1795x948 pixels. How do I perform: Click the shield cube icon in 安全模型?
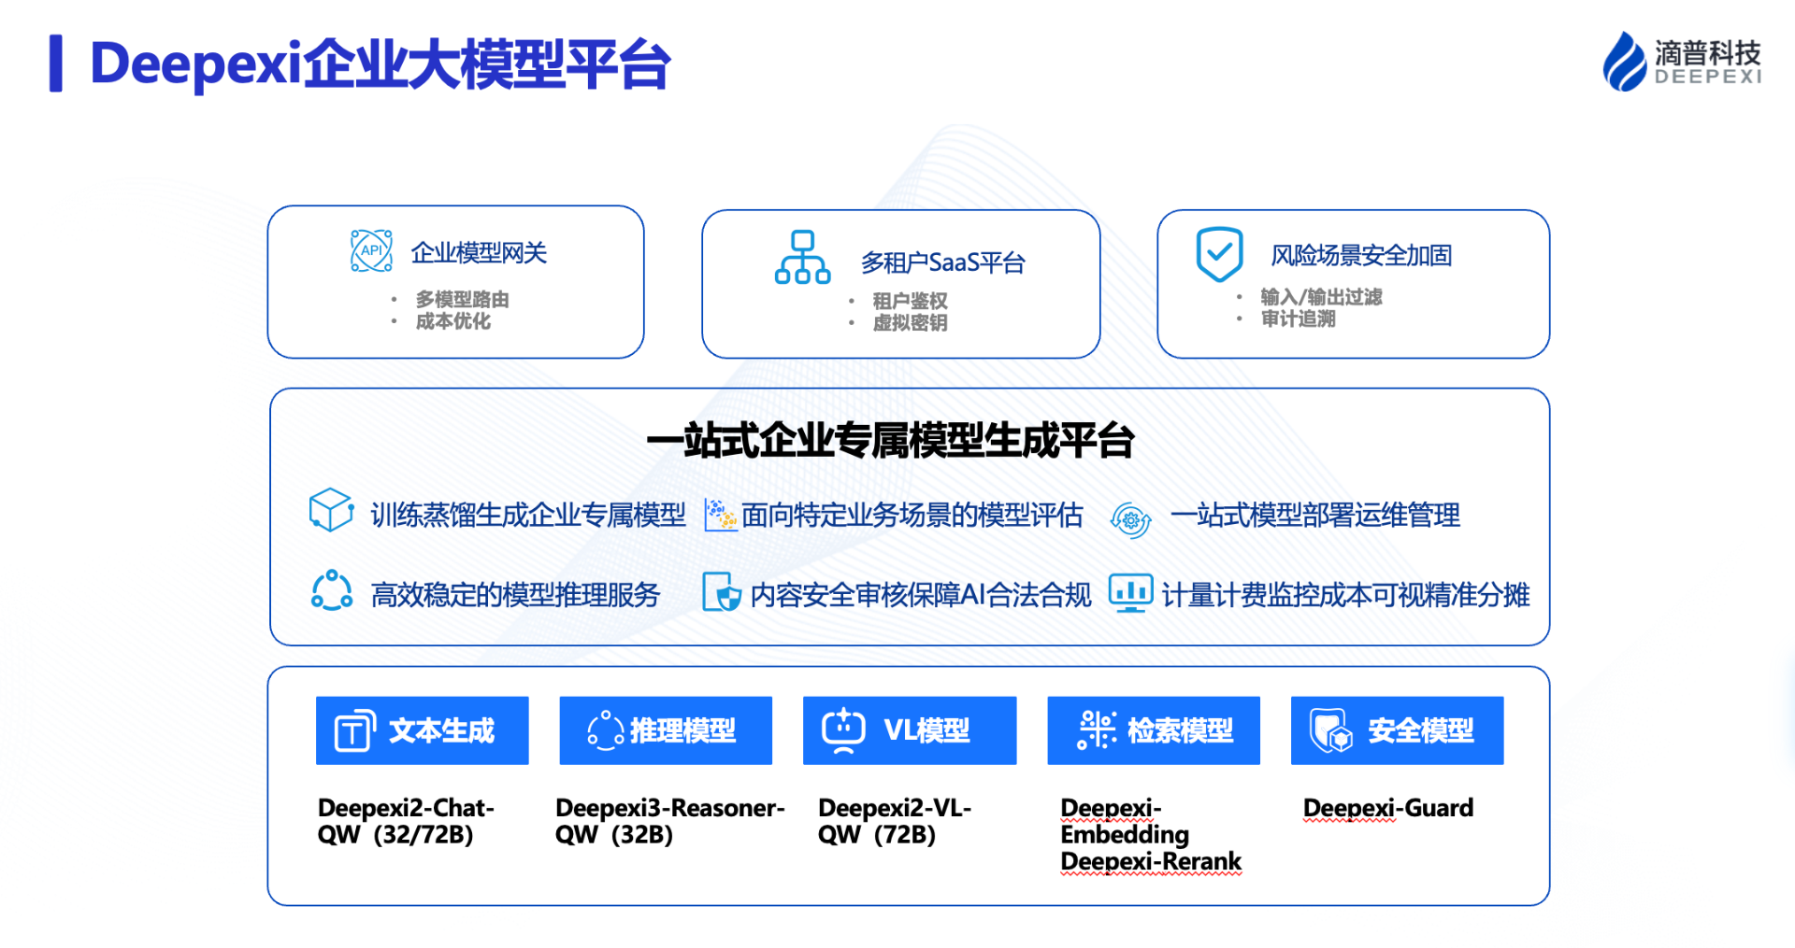1331,730
